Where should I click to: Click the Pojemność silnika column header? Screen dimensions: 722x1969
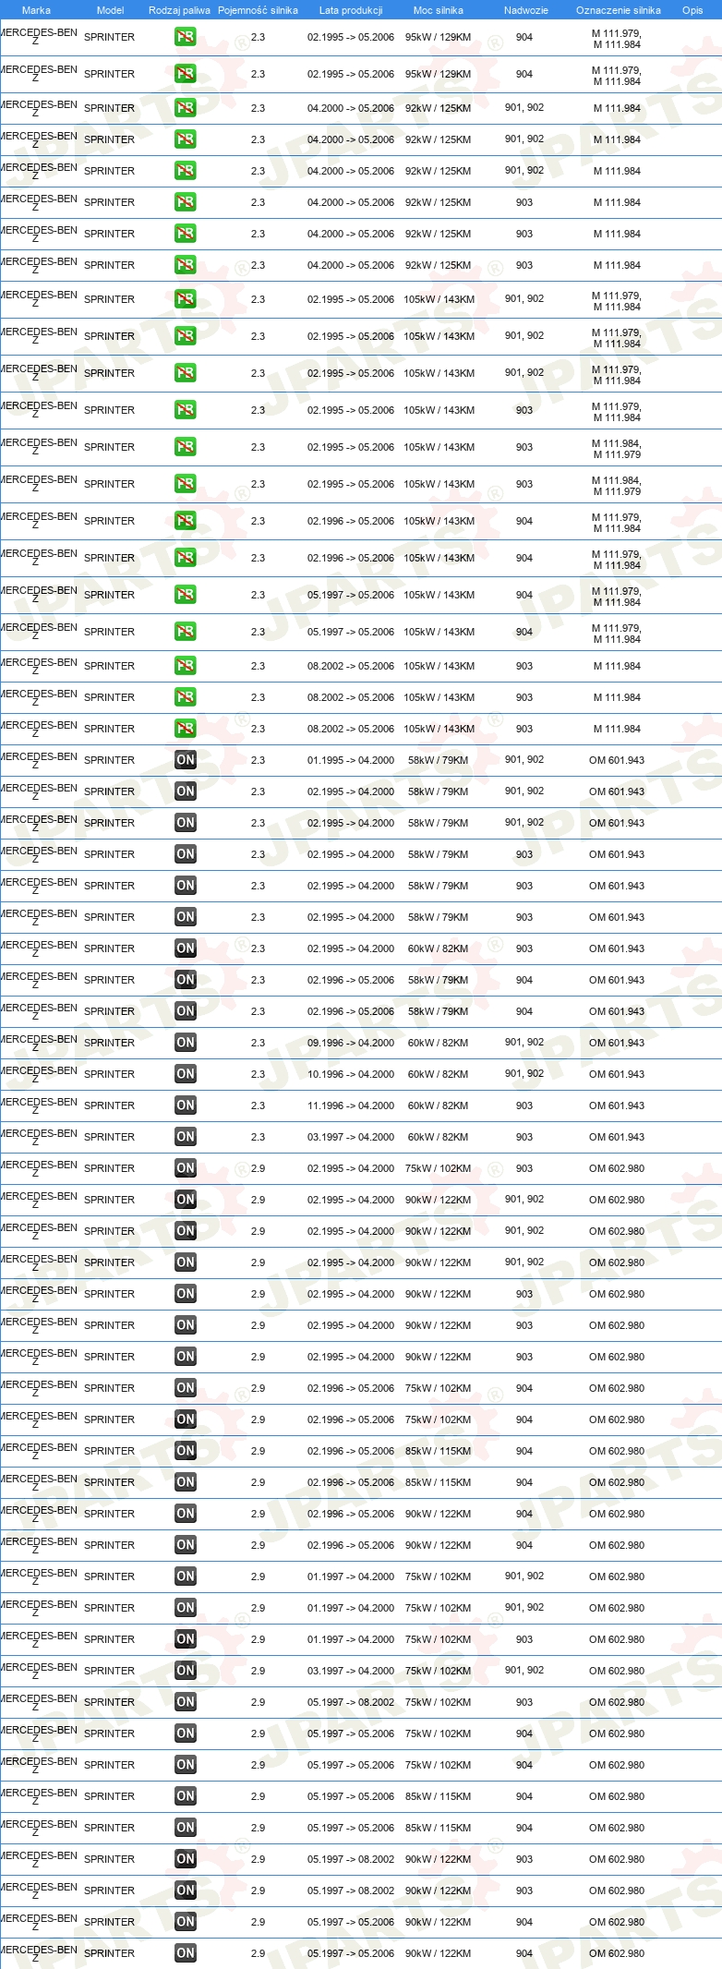[x=258, y=10]
